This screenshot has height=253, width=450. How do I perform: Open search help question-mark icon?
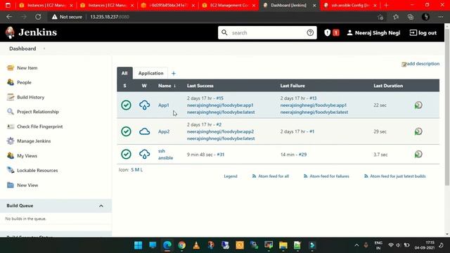pyautogui.click(x=310, y=33)
